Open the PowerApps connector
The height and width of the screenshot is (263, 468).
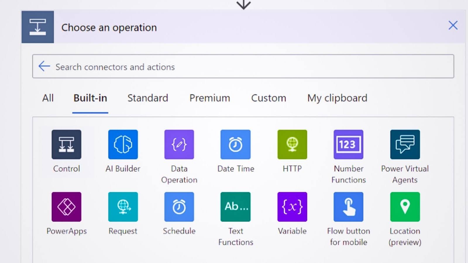[66, 207]
